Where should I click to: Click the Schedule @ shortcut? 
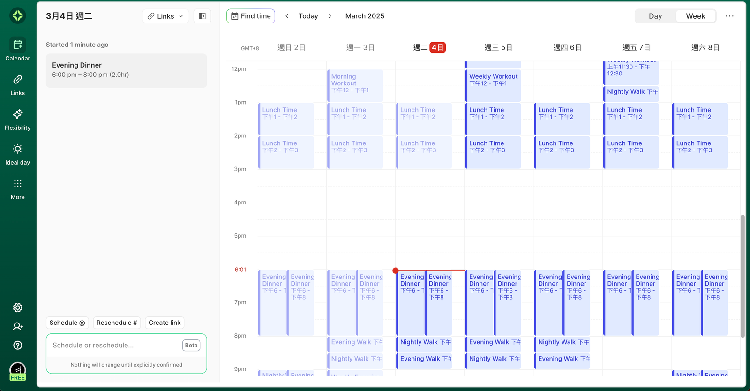click(67, 323)
